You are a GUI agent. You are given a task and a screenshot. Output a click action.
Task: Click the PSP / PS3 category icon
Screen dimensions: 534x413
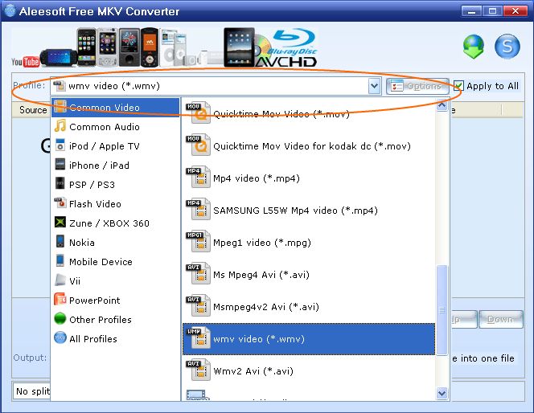coord(60,184)
